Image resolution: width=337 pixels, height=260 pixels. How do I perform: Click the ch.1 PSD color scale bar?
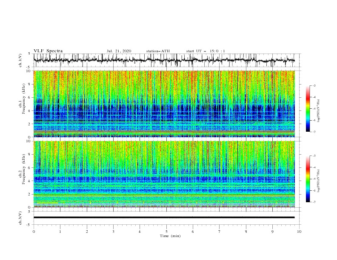coord(308,109)
